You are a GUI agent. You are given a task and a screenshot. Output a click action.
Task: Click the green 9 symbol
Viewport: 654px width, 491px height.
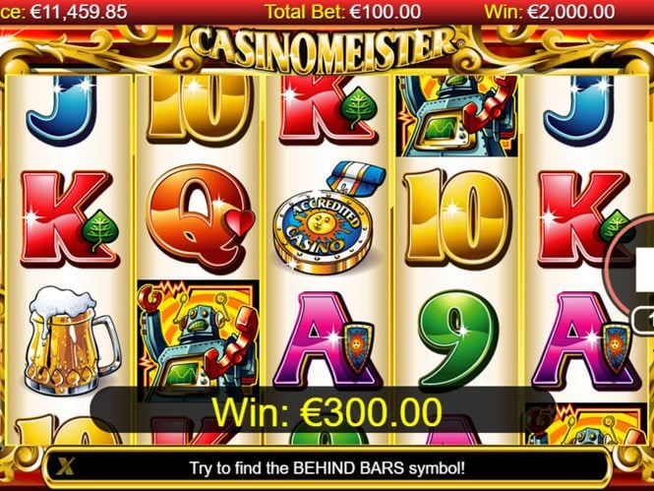click(458, 338)
